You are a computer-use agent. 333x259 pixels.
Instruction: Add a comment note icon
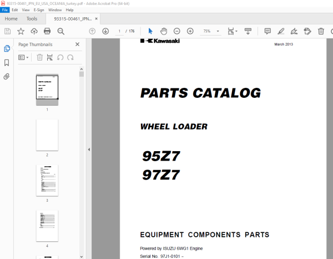point(268,31)
